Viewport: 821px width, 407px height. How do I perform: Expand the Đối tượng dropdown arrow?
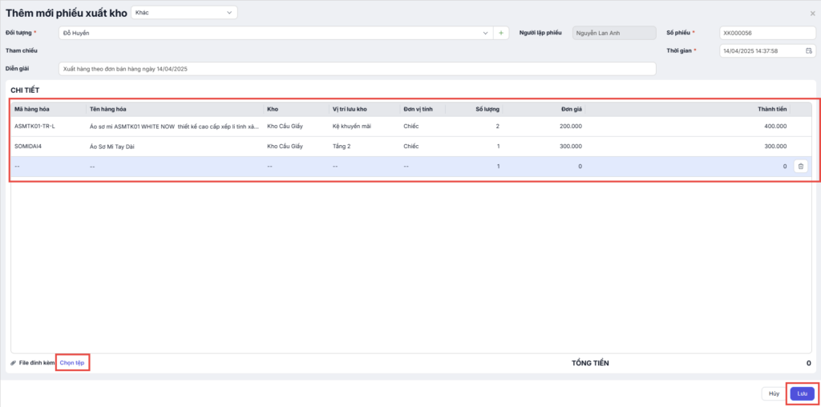(485, 33)
